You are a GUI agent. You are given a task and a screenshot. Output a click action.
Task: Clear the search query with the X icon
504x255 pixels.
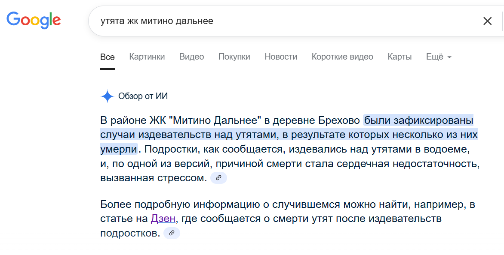[487, 21]
